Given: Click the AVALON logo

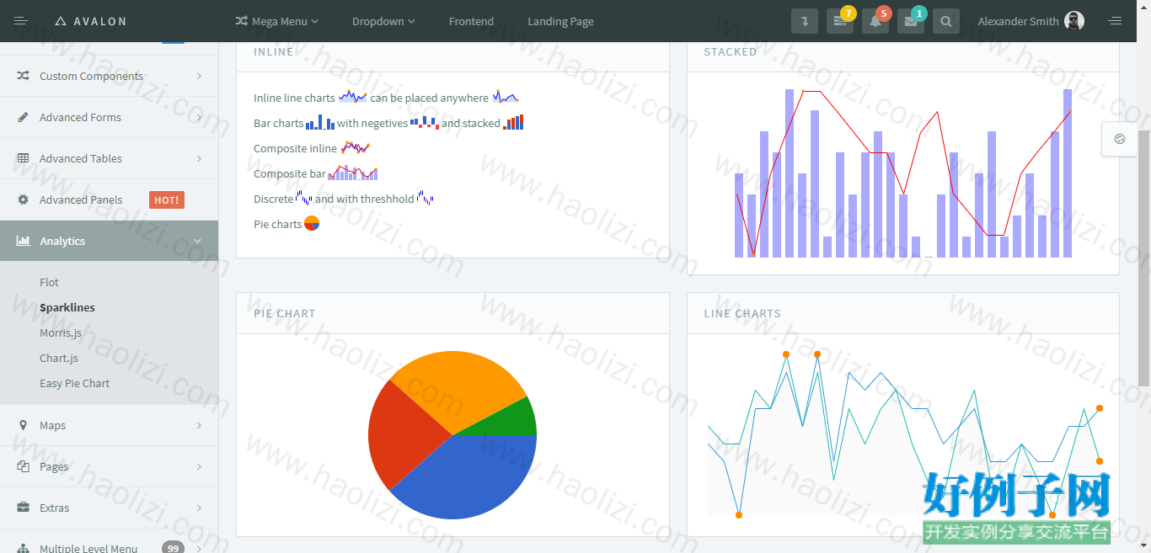Looking at the screenshot, I should pyautogui.click(x=90, y=21).
